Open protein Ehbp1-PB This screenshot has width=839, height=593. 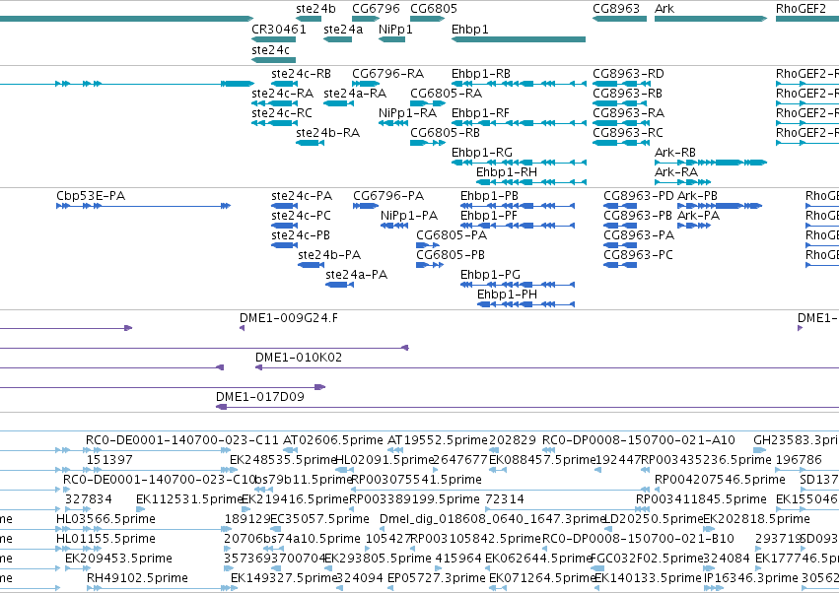490,196
